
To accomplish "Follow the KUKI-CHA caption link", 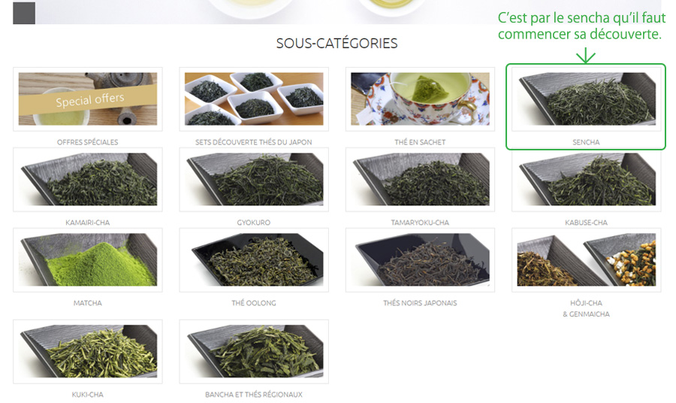I will pos(88,395).
